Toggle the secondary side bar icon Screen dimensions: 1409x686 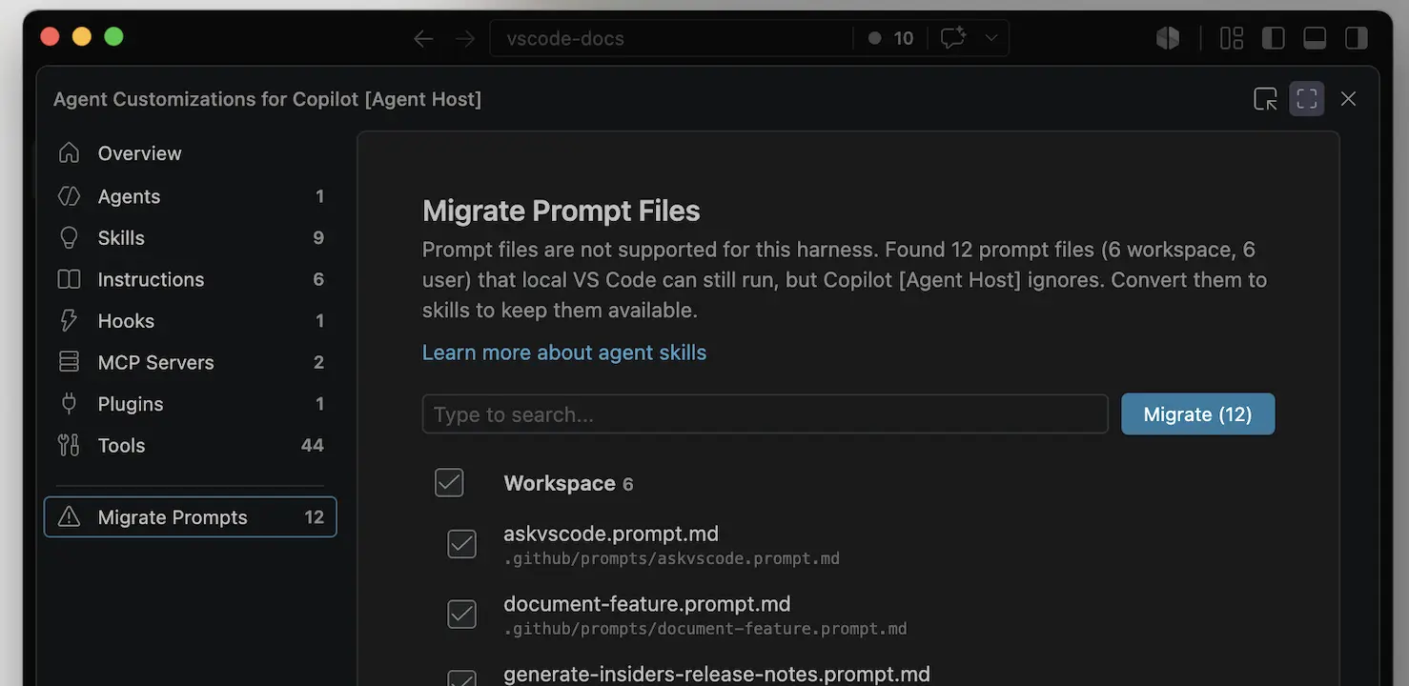(x=1356, y=38)
